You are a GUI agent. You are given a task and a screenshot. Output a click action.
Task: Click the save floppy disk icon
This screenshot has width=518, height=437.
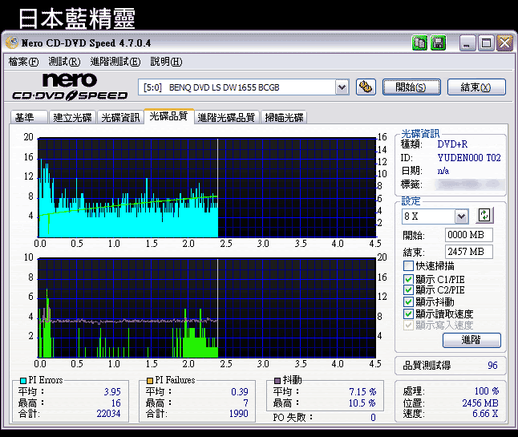click(438, 43)
